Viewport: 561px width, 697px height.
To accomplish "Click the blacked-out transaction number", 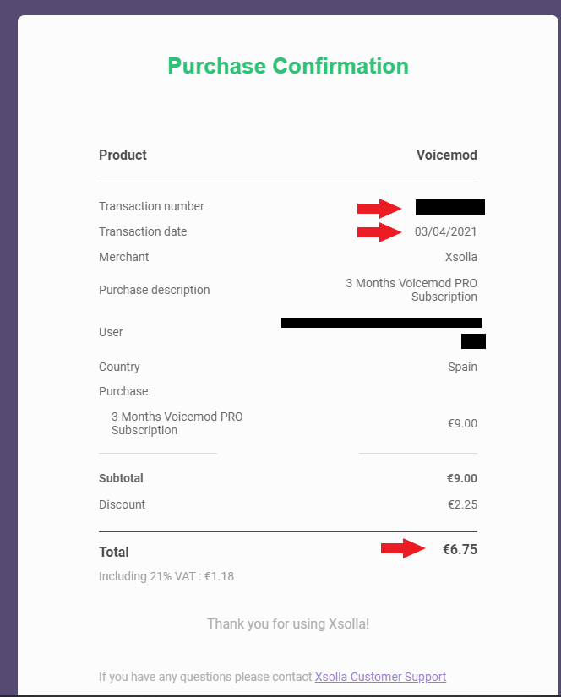I will (449, 208).
